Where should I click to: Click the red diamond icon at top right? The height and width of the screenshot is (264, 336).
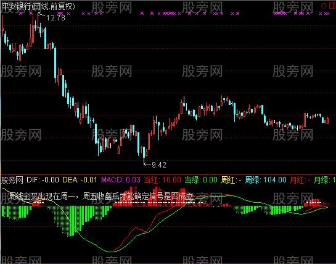click(324, 6)
